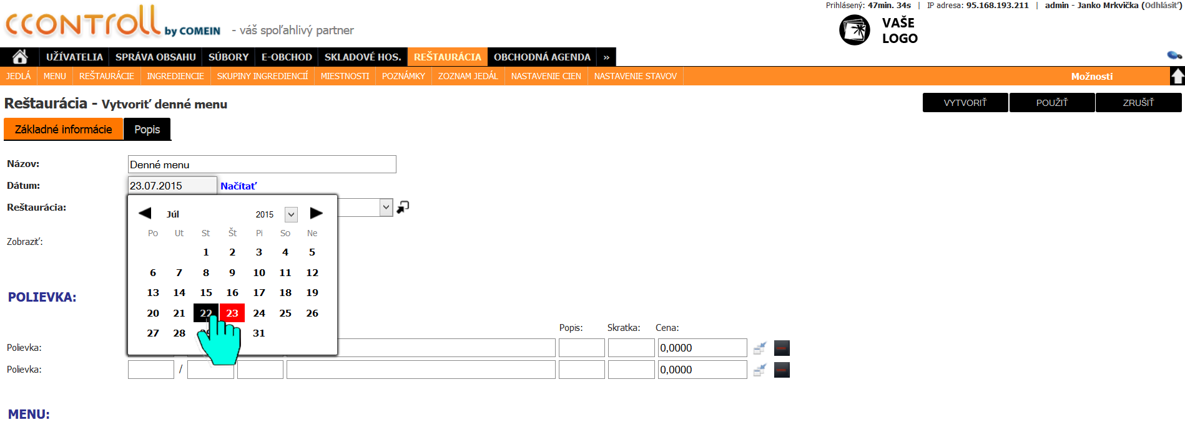Expand more main menu items with »
Viewport: 1185px width, 435px height.
click(x=606, y=57)
